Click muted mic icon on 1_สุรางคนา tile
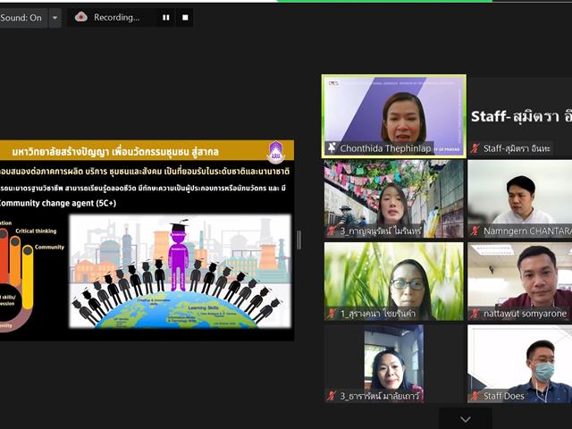 [x=332, y=314]
